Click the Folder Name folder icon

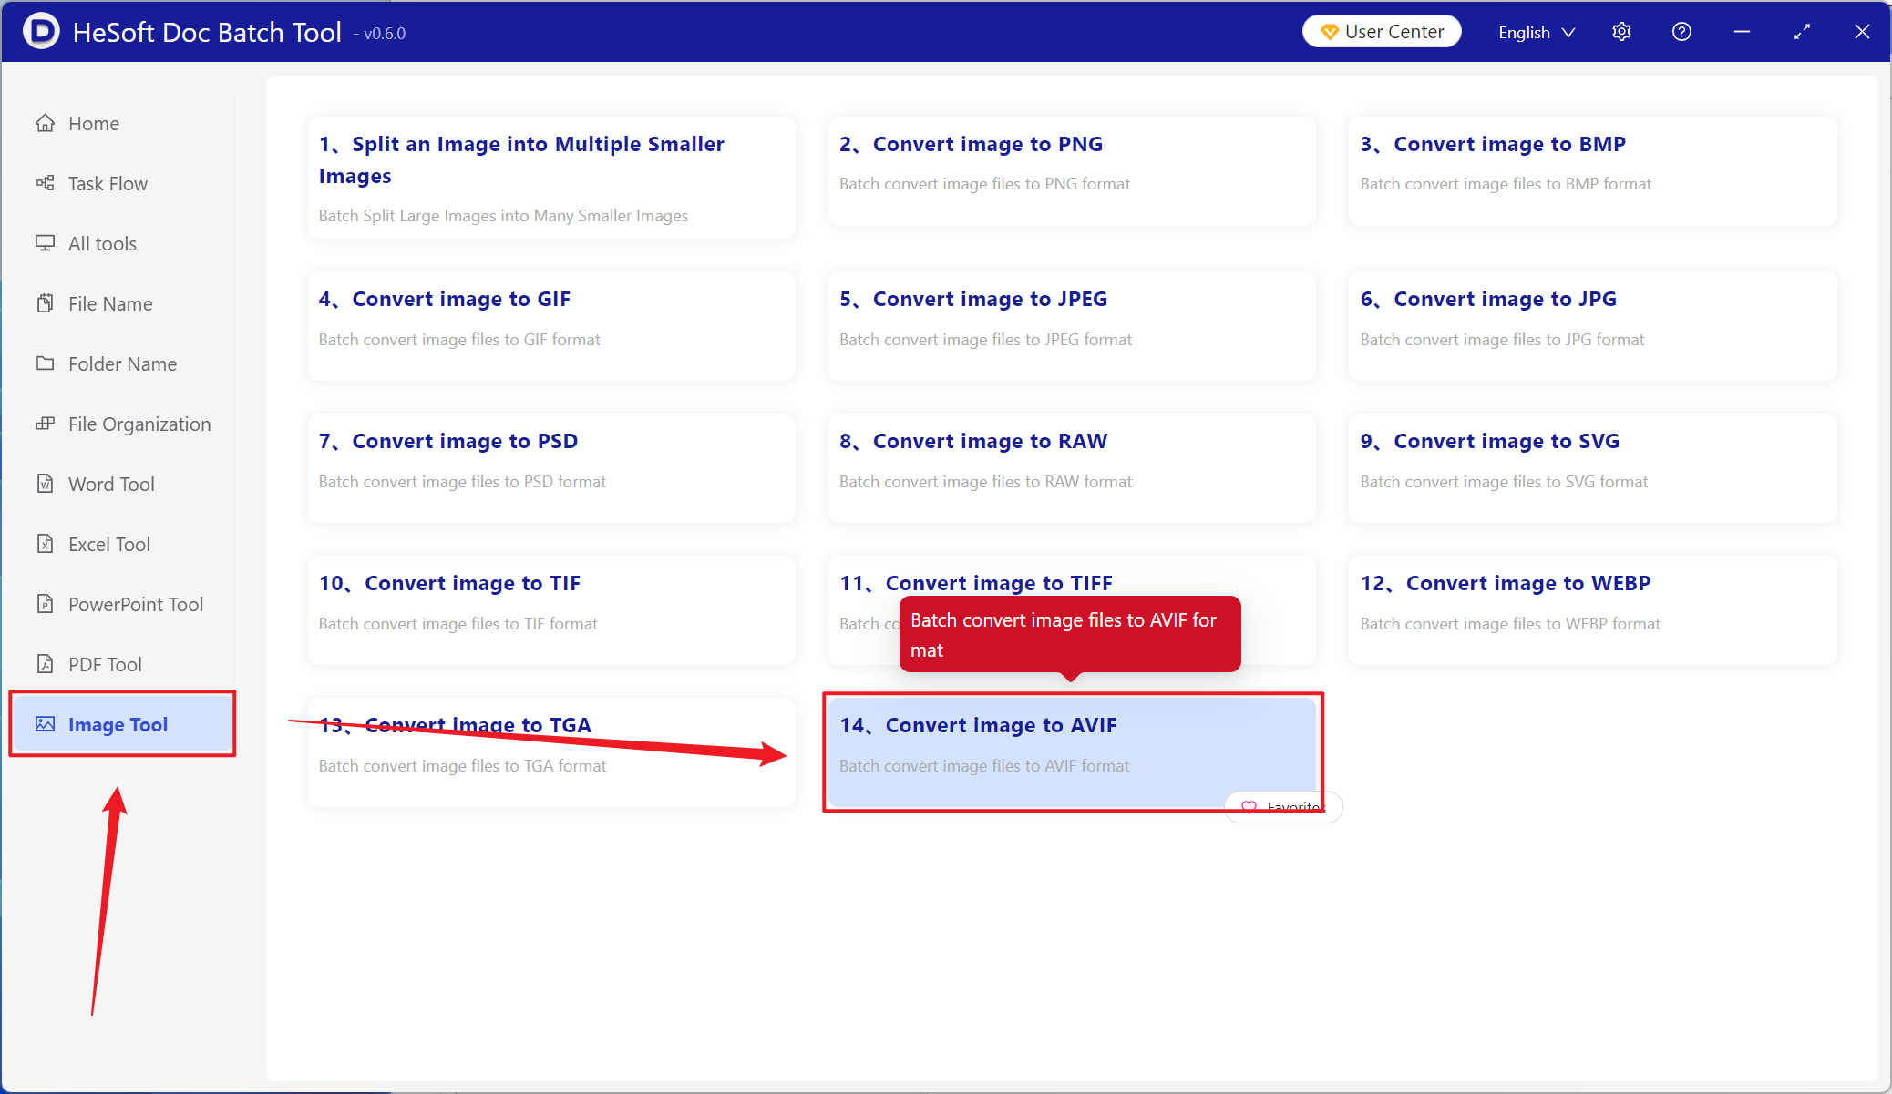(x=45, y=363)
